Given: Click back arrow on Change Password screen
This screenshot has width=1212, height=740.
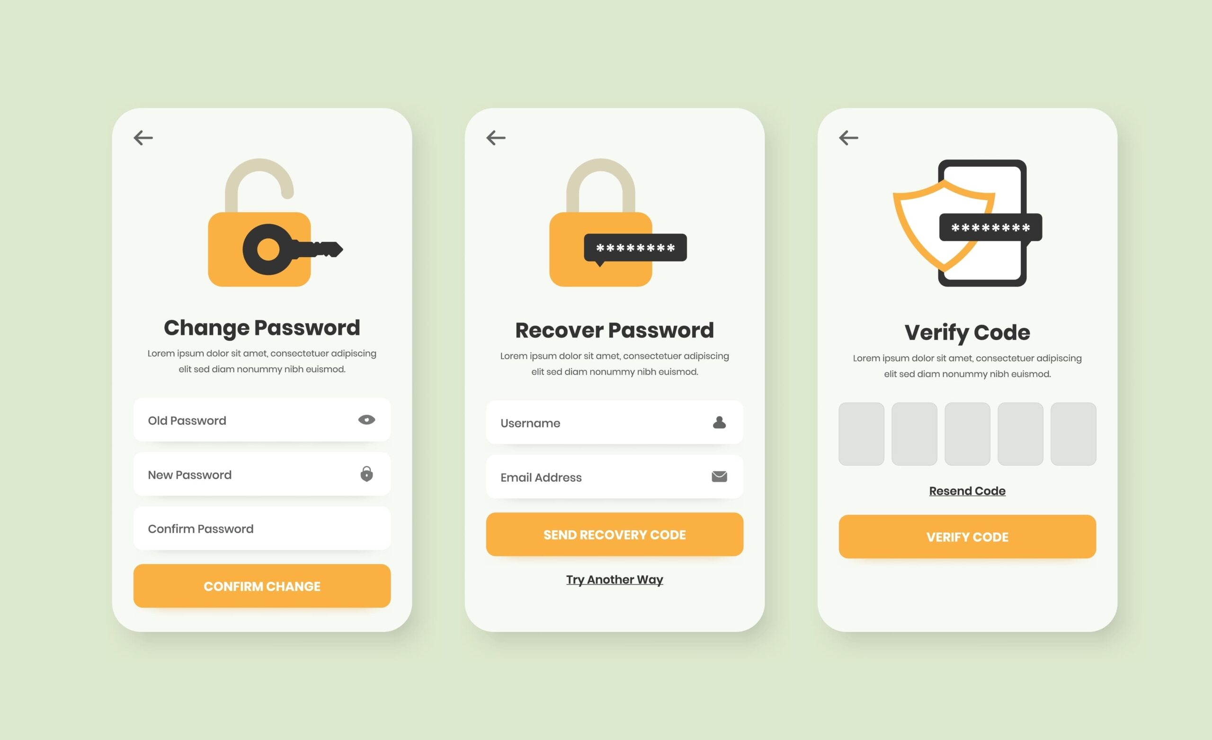Looking at the screenshot, I should coord(143,137).
